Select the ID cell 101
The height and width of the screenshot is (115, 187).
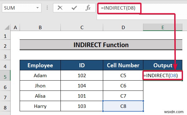pyautogui.click(x=82, y=96)
